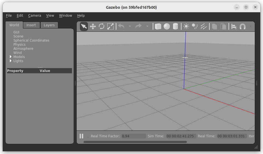This screenshot has width=263, height=154.
Task: Toggle the Snap magnet tool
Action: (242, 27)
